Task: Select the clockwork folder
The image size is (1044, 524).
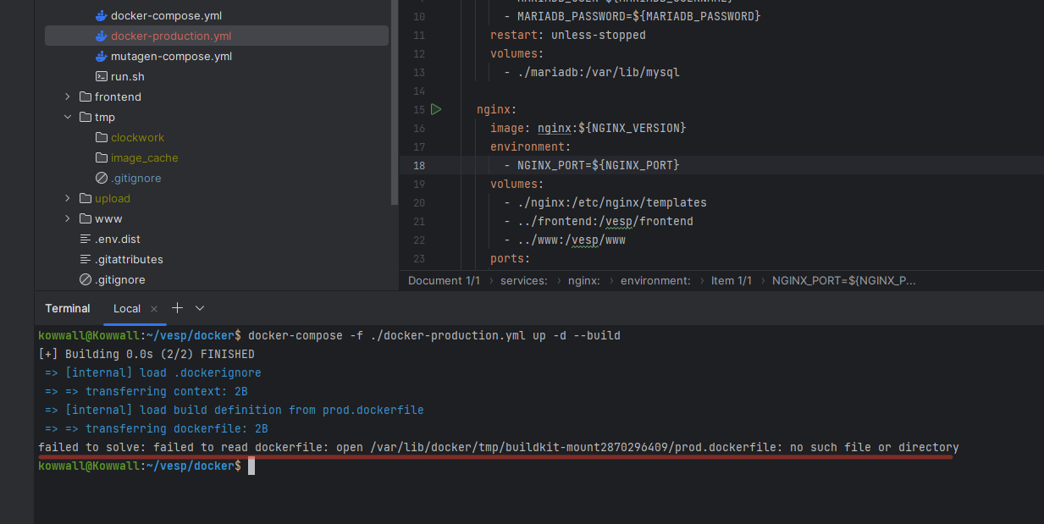Action: click(x=137, y=137)
